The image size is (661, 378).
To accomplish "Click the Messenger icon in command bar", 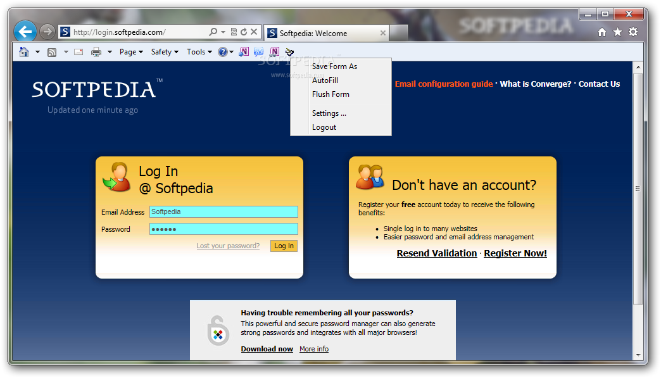I will (259, 52).
